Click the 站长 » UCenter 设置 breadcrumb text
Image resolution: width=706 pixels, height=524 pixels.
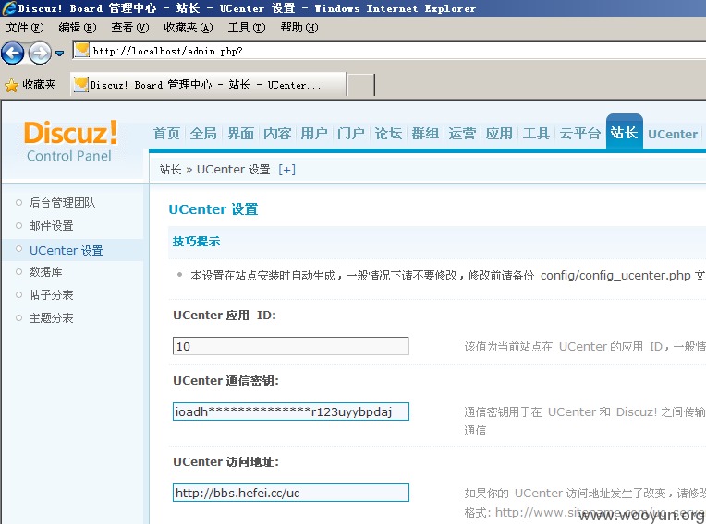214,170
